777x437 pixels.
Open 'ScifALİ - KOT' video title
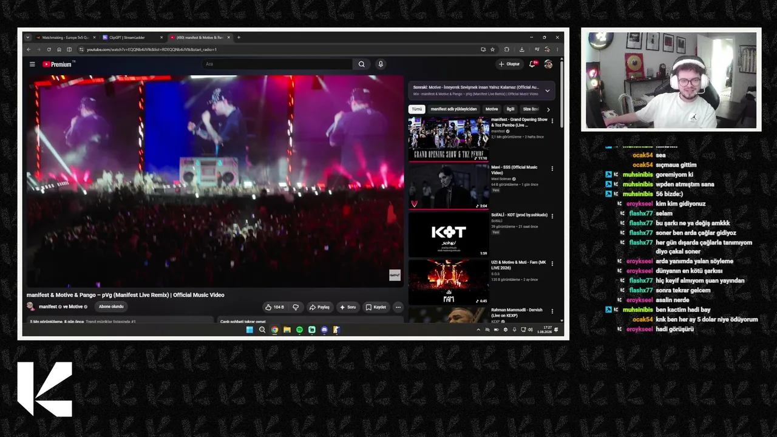point(519,215)
